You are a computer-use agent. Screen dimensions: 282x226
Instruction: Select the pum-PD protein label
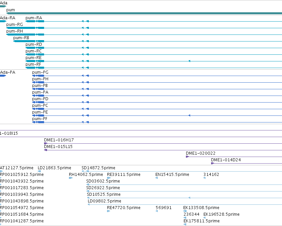coord(40,99)
